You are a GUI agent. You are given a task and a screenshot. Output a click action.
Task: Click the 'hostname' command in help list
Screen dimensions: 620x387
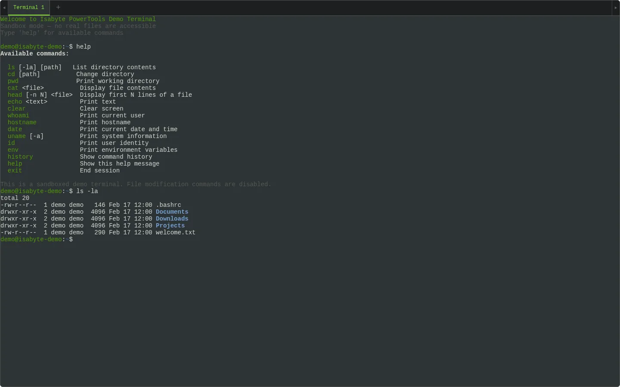pyautogui.click(x=22, y=123)
